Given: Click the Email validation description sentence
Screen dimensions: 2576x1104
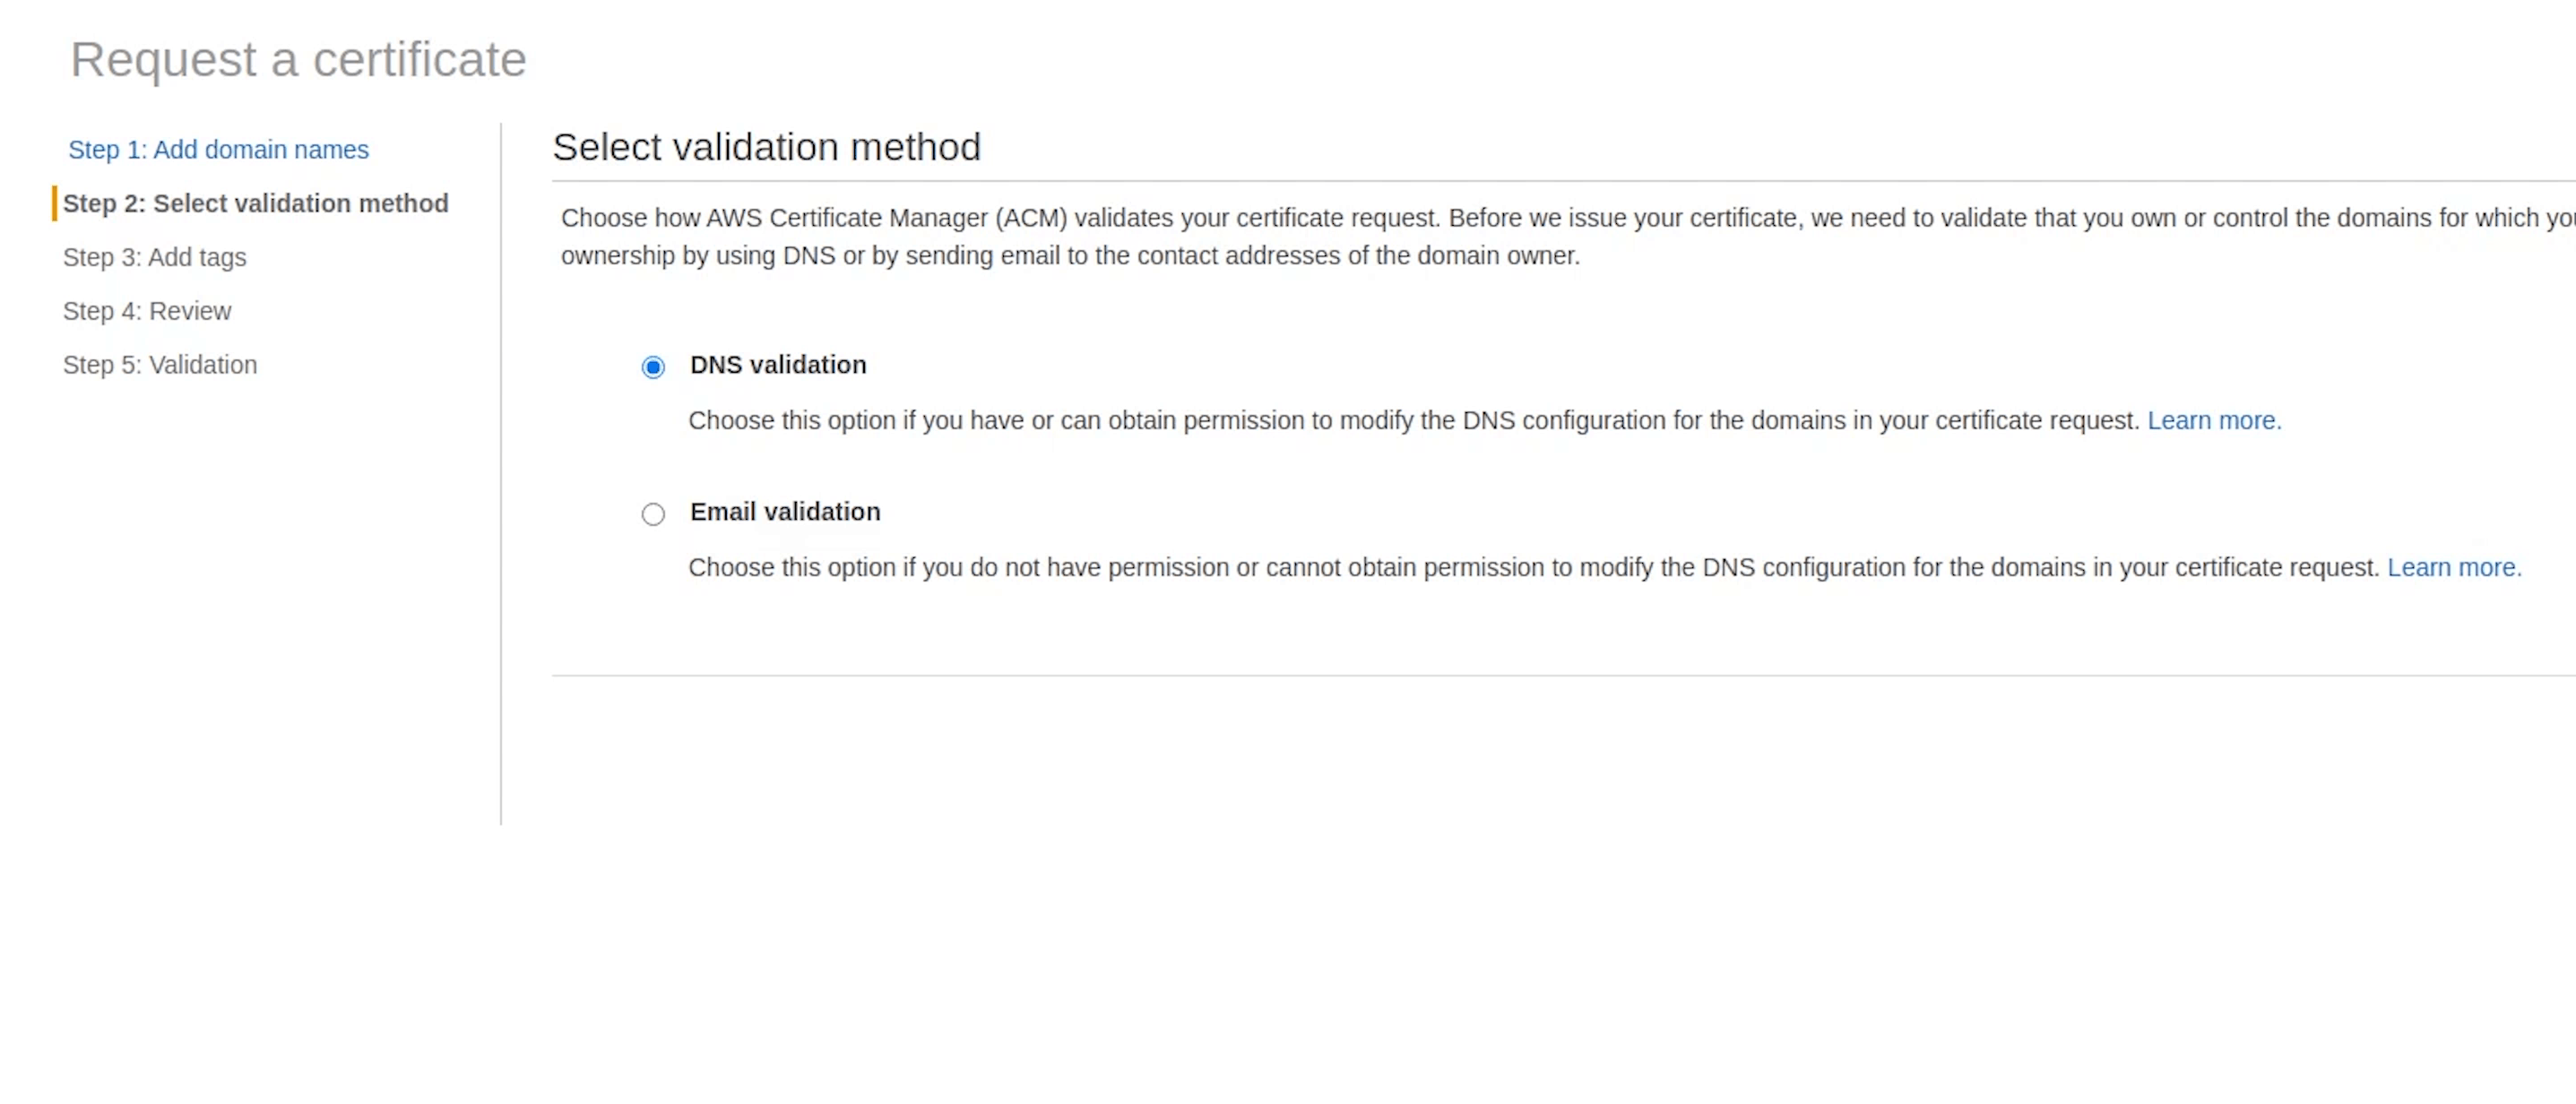Looking at the screenshot, I should coord(1534,568).
